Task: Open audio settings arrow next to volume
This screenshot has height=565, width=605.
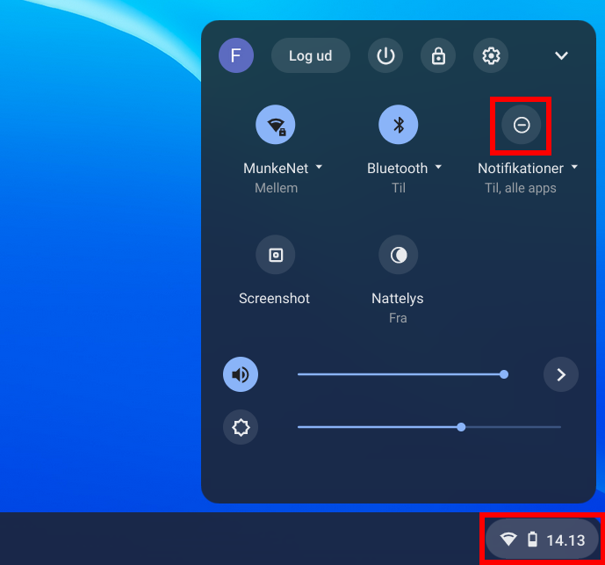Action: (561, 375)
